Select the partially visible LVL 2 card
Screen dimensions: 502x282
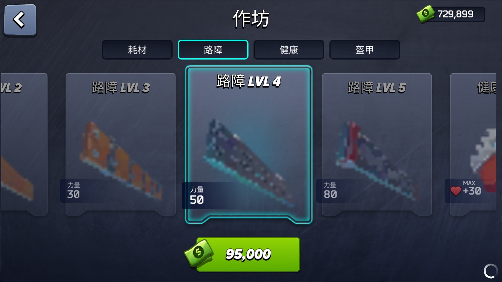coord(24,144)
